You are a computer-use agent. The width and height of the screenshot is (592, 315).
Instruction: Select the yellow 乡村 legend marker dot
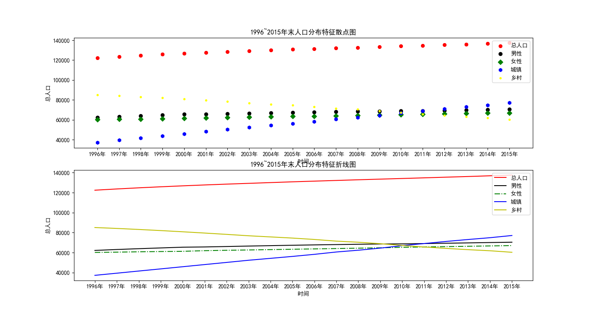(500, 77)
